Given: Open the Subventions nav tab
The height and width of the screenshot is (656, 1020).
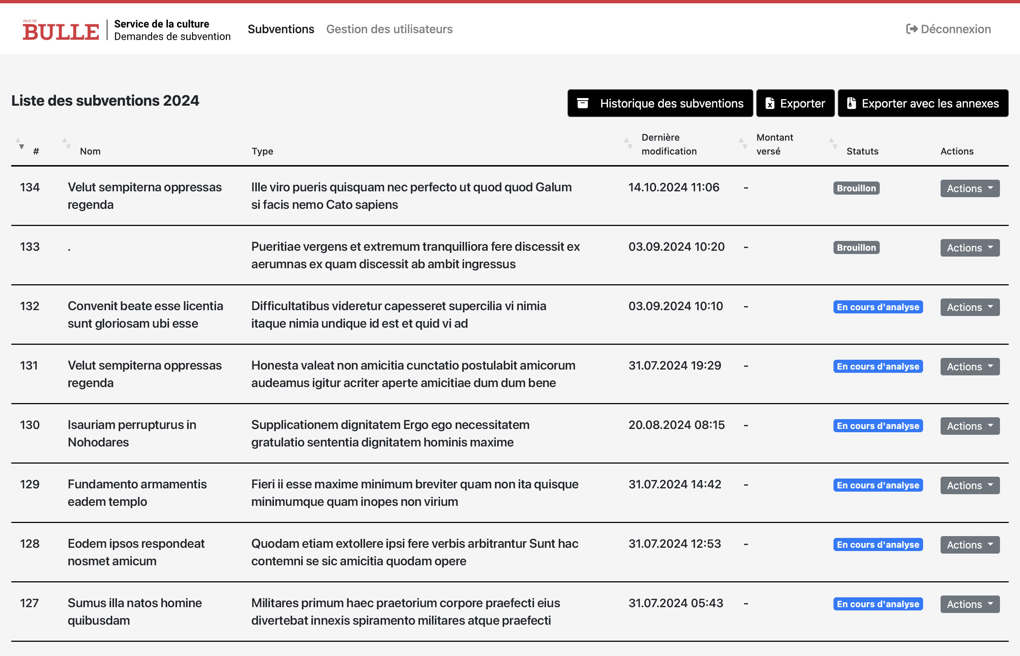Looking at the screenshot, I should click(x=280, y=29).
